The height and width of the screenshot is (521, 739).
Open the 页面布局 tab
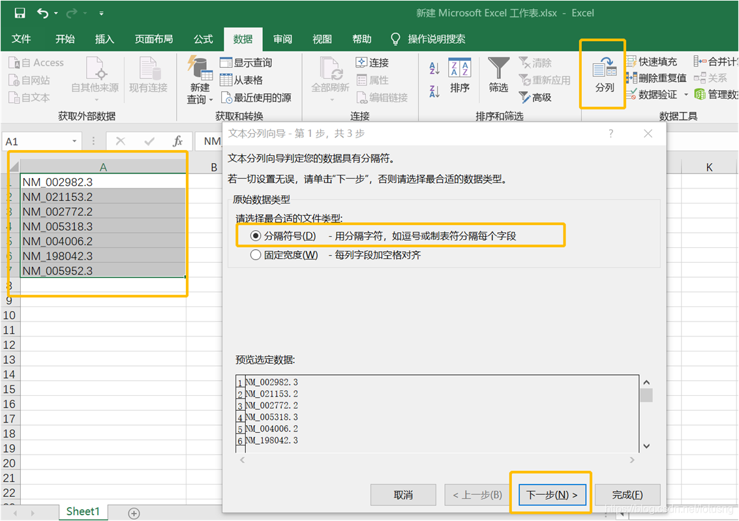tap(154, 39)
